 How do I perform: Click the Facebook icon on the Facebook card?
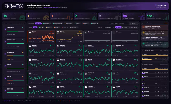(x=86, y=87)
